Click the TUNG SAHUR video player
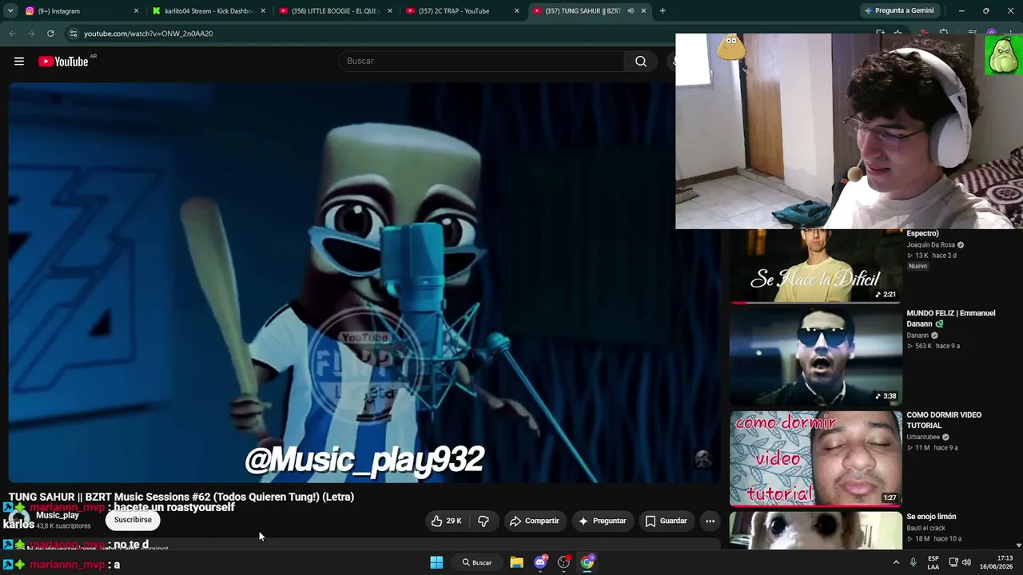This screenshot has height=575, width=1023. 364,283
